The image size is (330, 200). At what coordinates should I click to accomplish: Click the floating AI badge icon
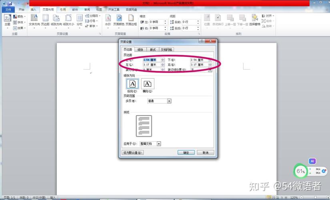pos(312,161)
